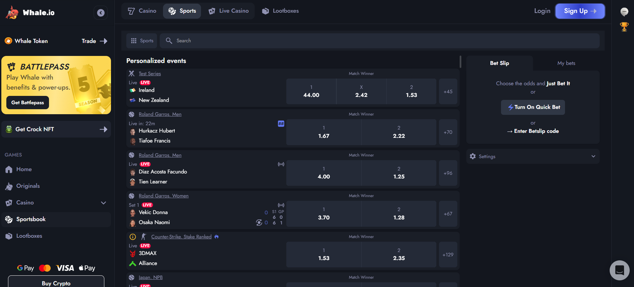Pick draw odds 2.42 for Ireland match

point(361,92)
